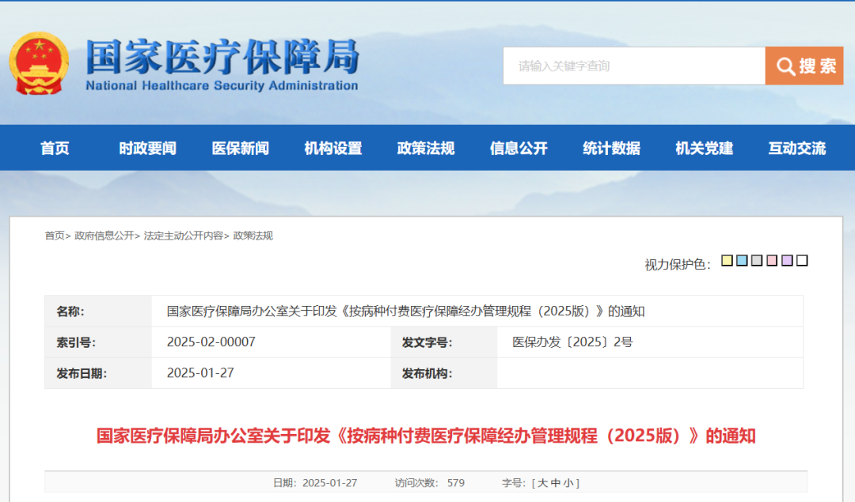The image size is (855, 502).
Task: Click the 索引号 label cell
Action: [x=98, y=342]
